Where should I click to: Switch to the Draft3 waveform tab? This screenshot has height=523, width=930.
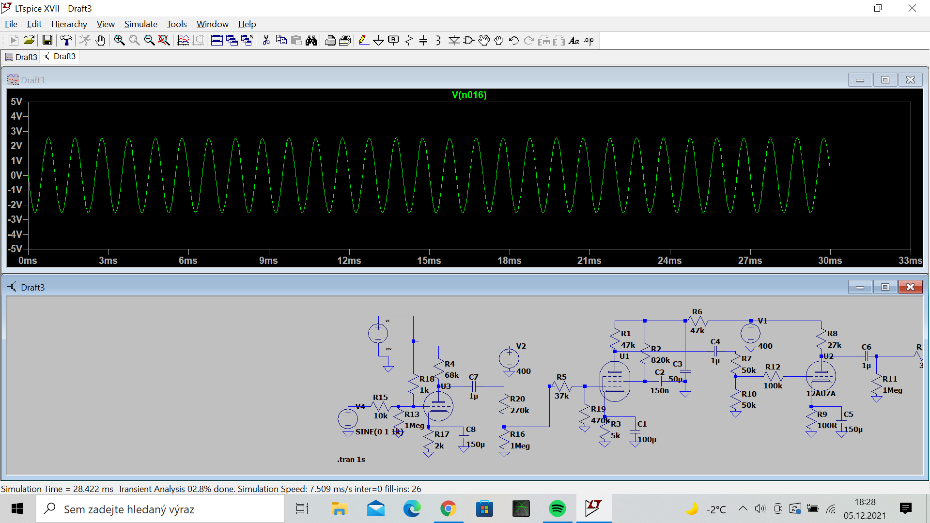21,57
